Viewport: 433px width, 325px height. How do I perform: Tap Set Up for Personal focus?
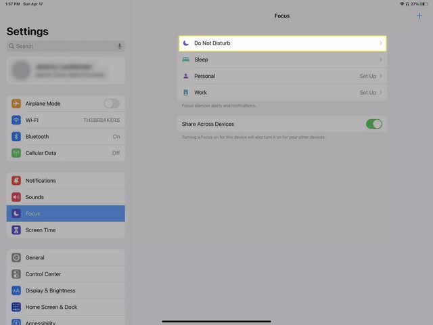click(367, 76)
